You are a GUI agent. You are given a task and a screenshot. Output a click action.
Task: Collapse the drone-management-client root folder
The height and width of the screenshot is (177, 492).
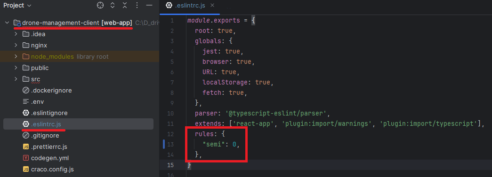(7, 23)
